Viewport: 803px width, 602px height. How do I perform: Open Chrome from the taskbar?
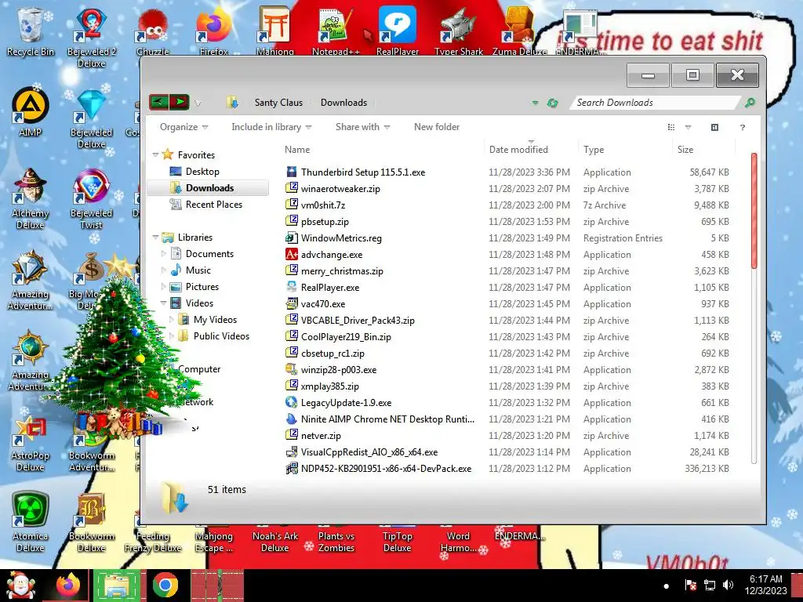click(165, 585)
